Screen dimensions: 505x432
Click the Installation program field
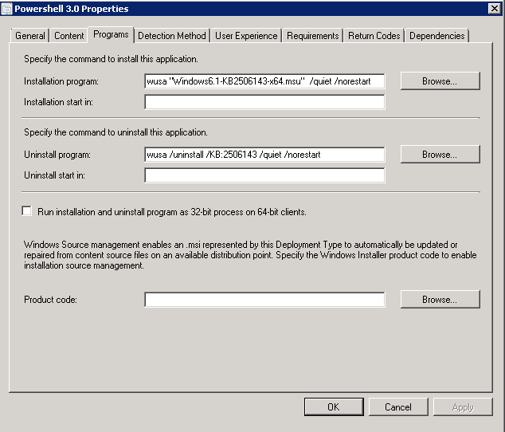coord(264,81)
